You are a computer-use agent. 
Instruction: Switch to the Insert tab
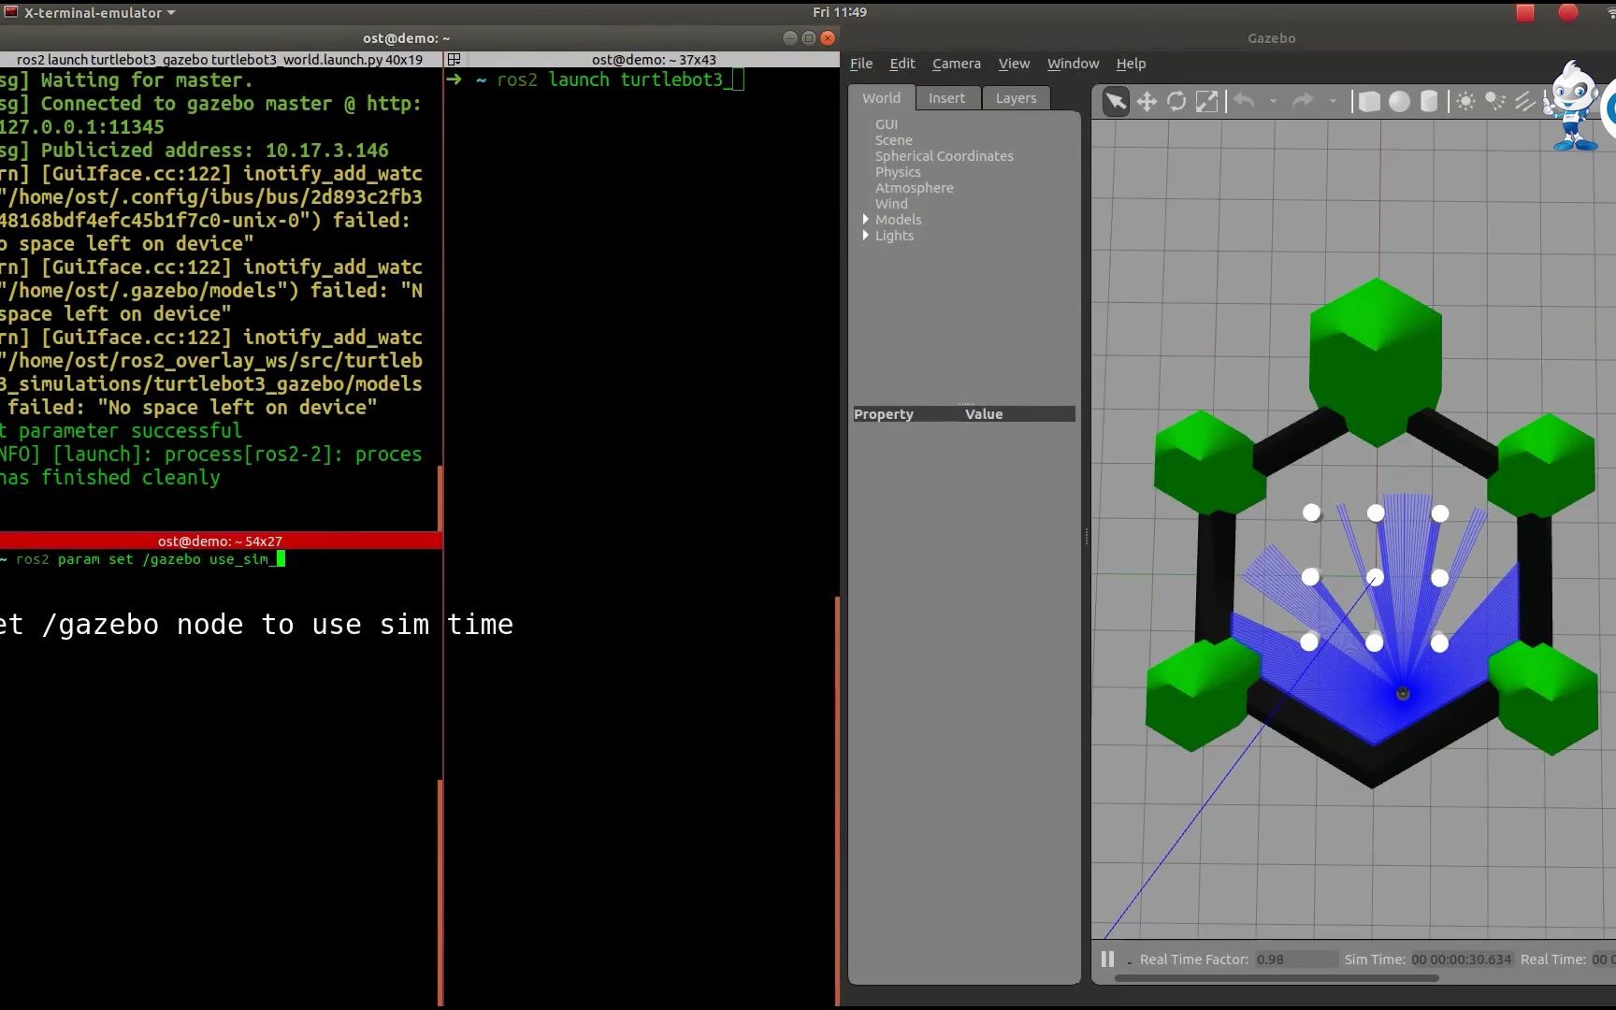(946, 98)
